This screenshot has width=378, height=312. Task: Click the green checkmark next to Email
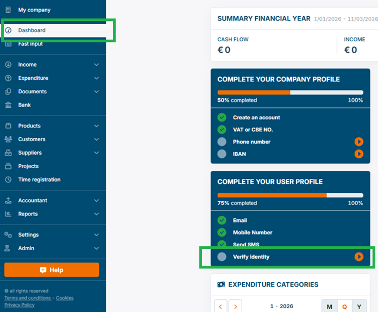pos(222,220)
